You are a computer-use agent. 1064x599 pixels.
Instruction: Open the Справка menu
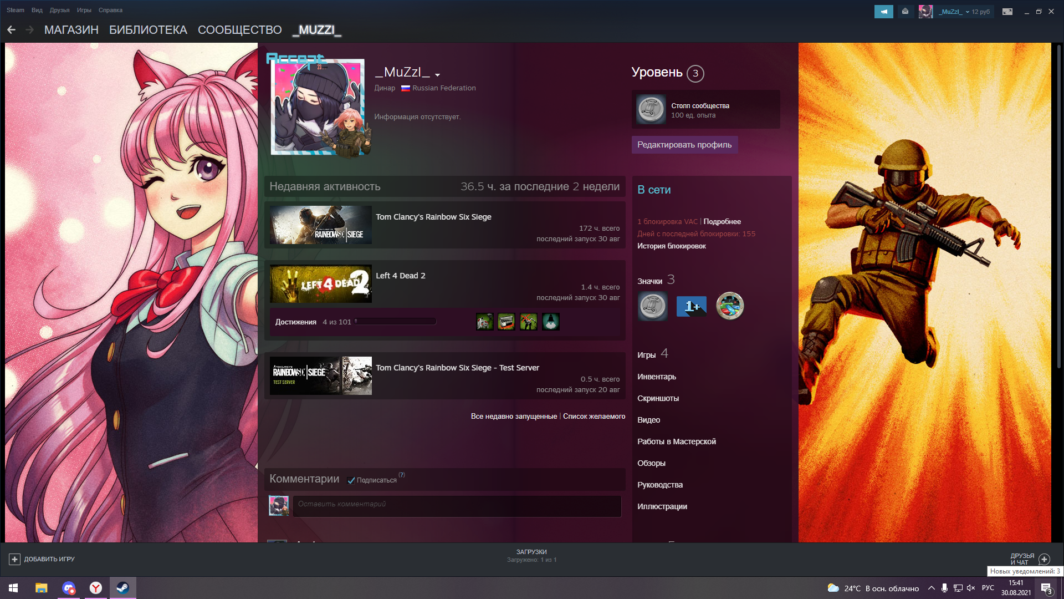[110, 10]
